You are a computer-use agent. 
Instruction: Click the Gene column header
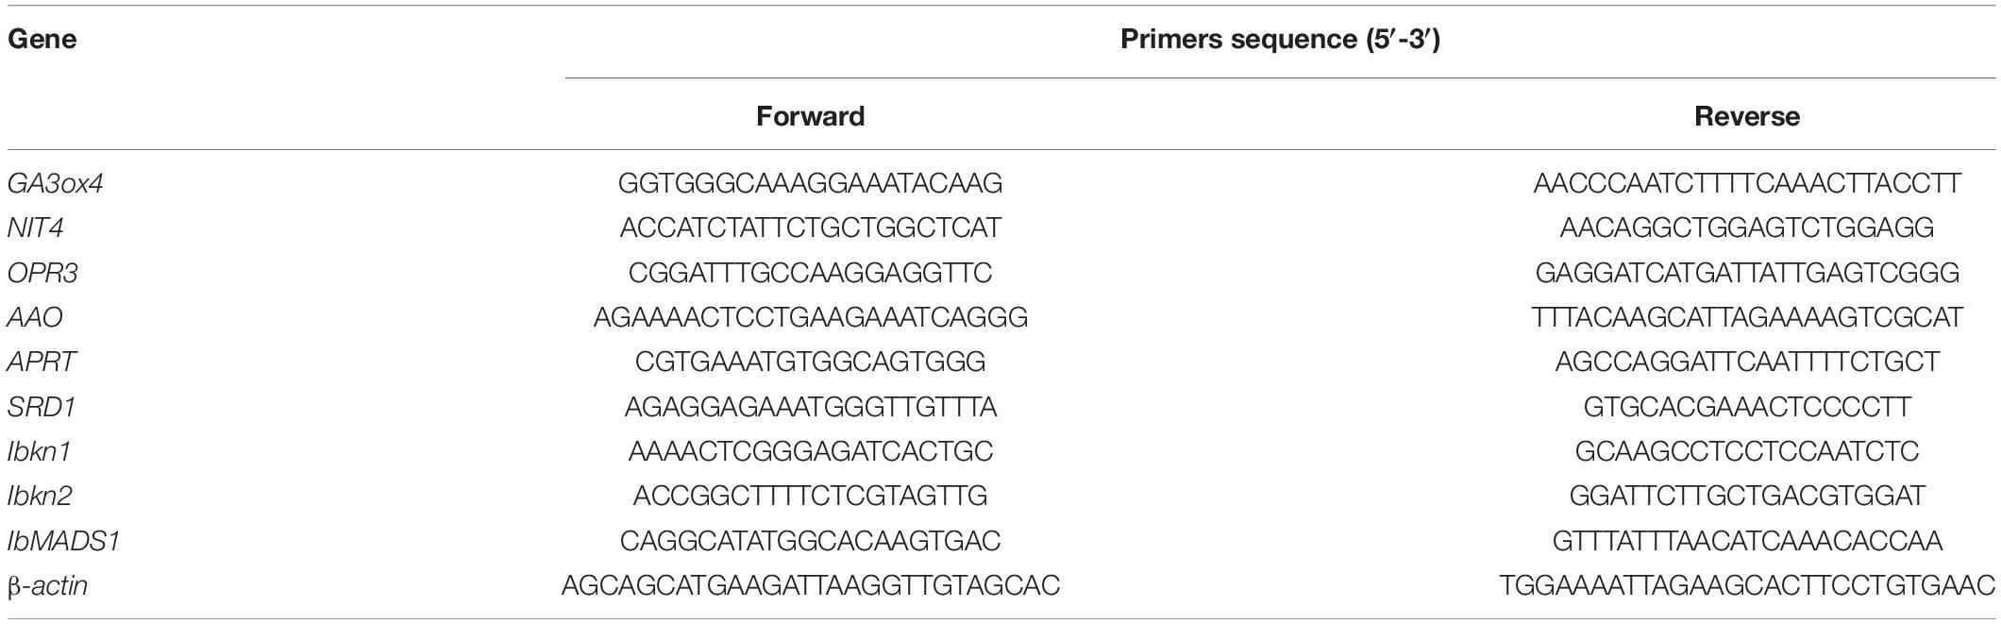(x=42, y=40)
